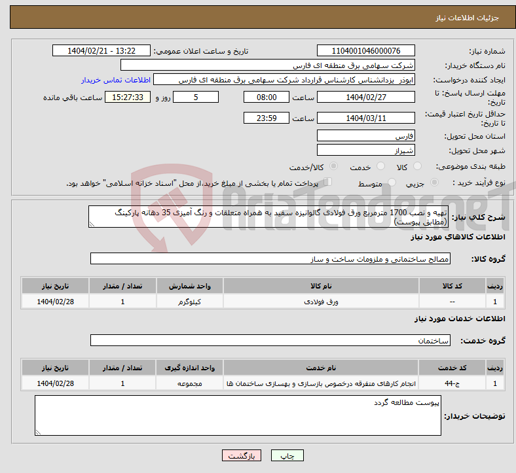516x473 pixels.
Task: Click services table cell مجموعه
Action: point(189,383)
